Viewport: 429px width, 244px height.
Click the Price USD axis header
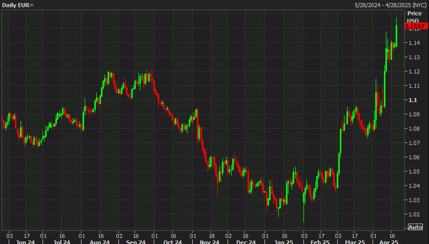pos(414,17)
